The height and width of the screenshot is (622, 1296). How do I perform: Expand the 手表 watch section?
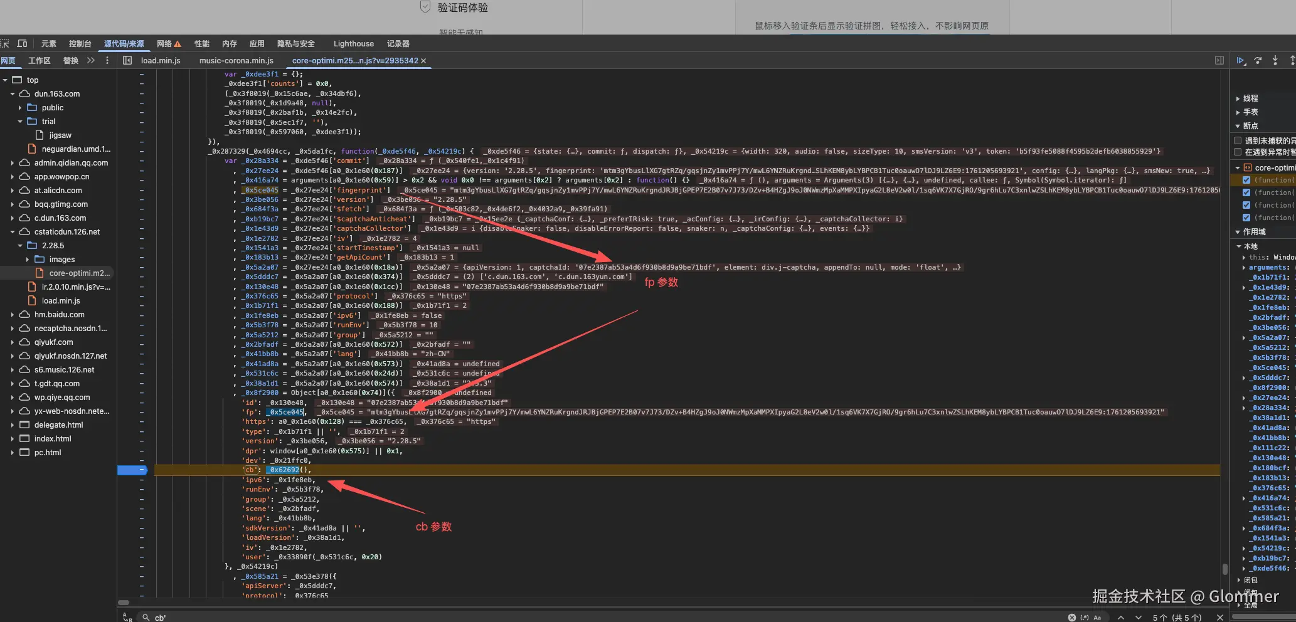coord(1238,112)
